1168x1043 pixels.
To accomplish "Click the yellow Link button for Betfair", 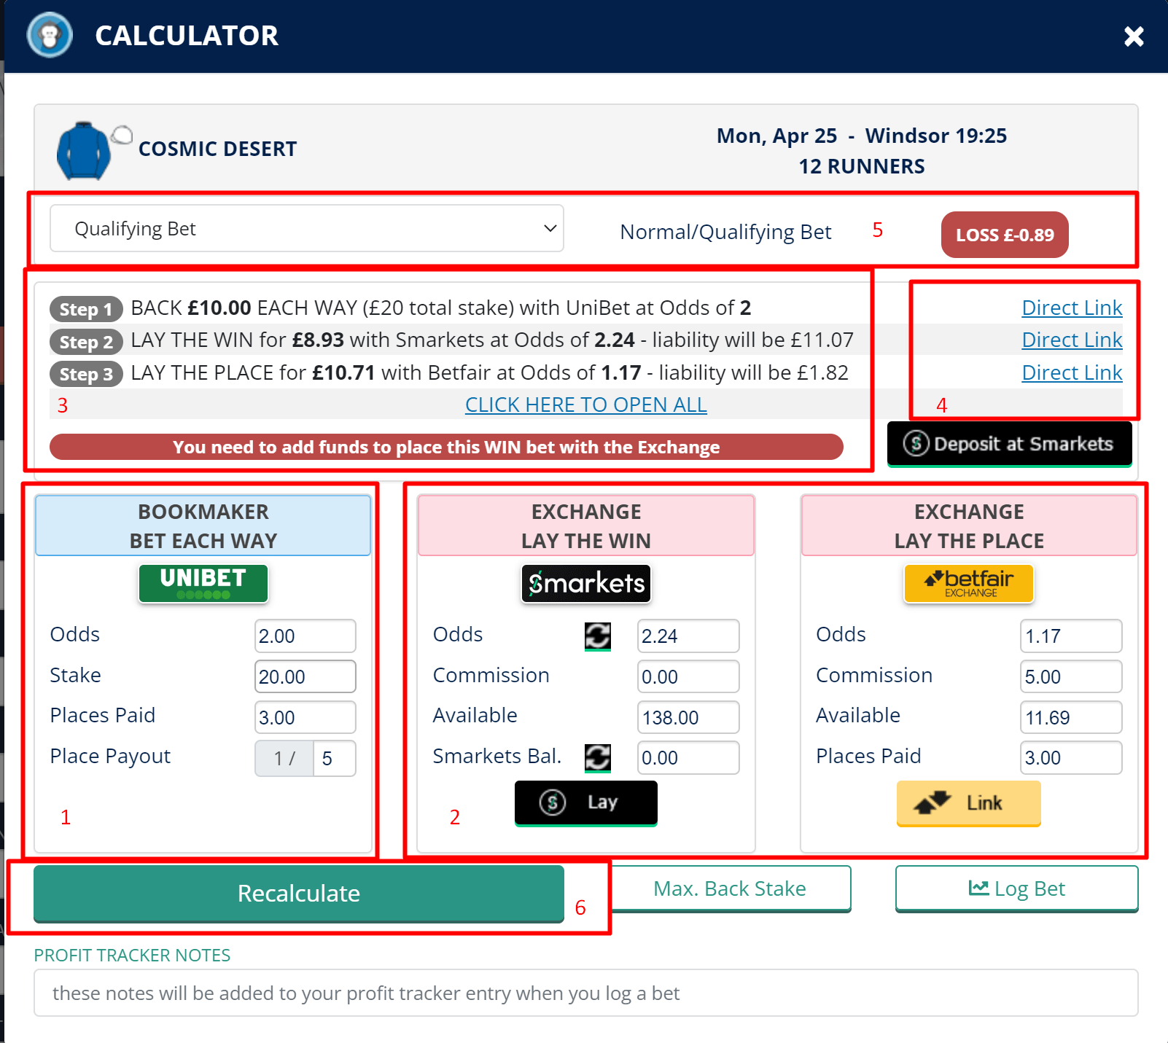I will pyautogui.click(x=968, y=803).
